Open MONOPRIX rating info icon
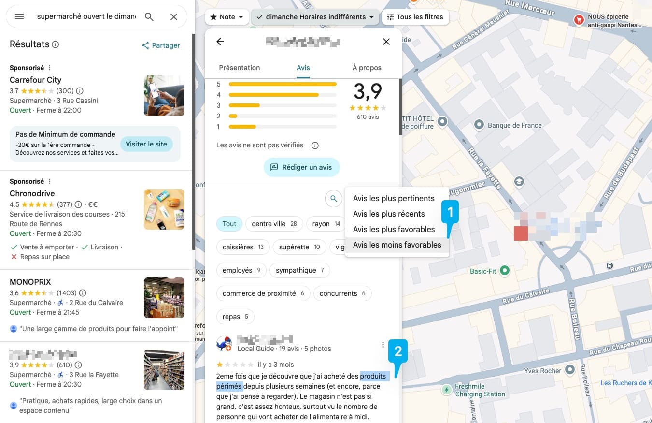Image resolution: width=652 pixels, height=423 pixels. [x=83, y=292]
